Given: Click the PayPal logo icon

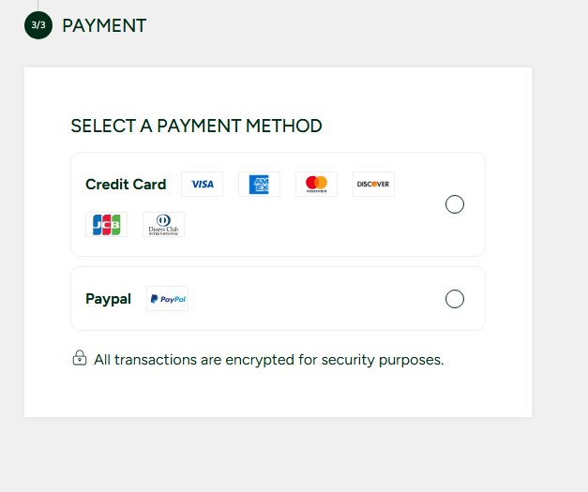Looking at the screenshot, I should (x=167, y=299).
